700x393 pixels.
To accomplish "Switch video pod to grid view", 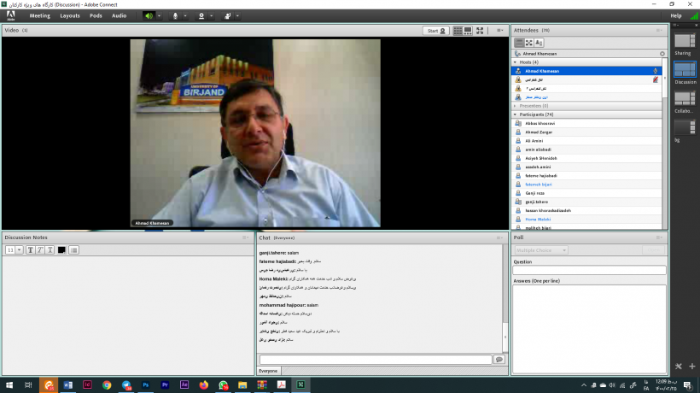I will (x=458, y=31).
